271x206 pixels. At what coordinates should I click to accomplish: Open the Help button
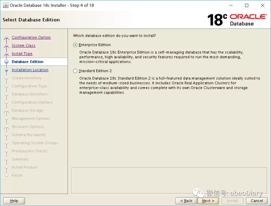[x=14, y=201]
